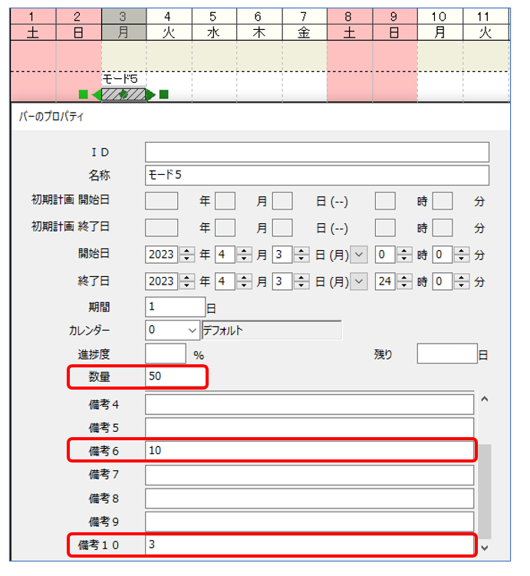Click the right green arrow beside the モード5 bar

pos(151,94)
